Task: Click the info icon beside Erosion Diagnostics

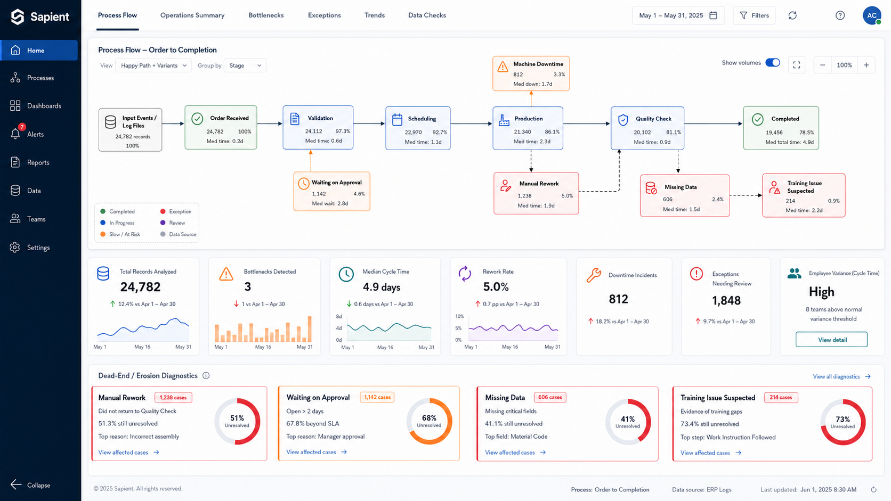Action: point(206,375)
